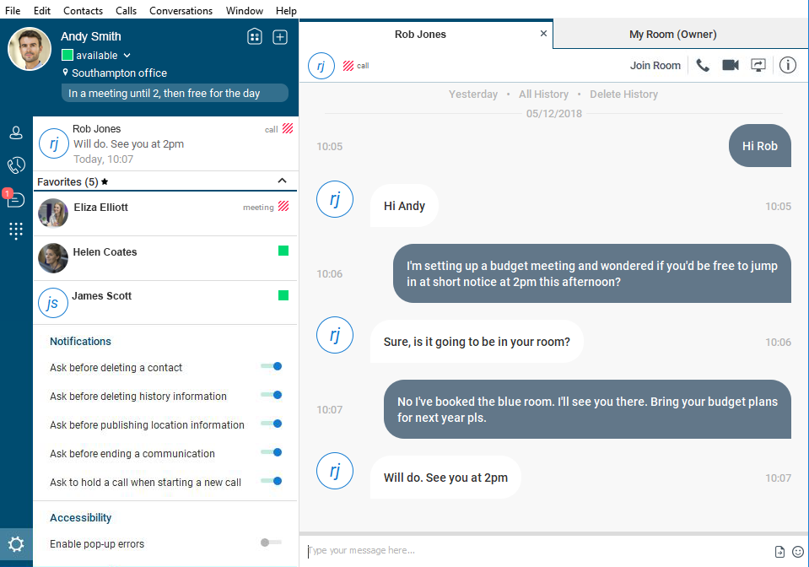Open the emoji picker icon
The width and height of the screenshot is (809, 567).
click(x=798, y=552)
